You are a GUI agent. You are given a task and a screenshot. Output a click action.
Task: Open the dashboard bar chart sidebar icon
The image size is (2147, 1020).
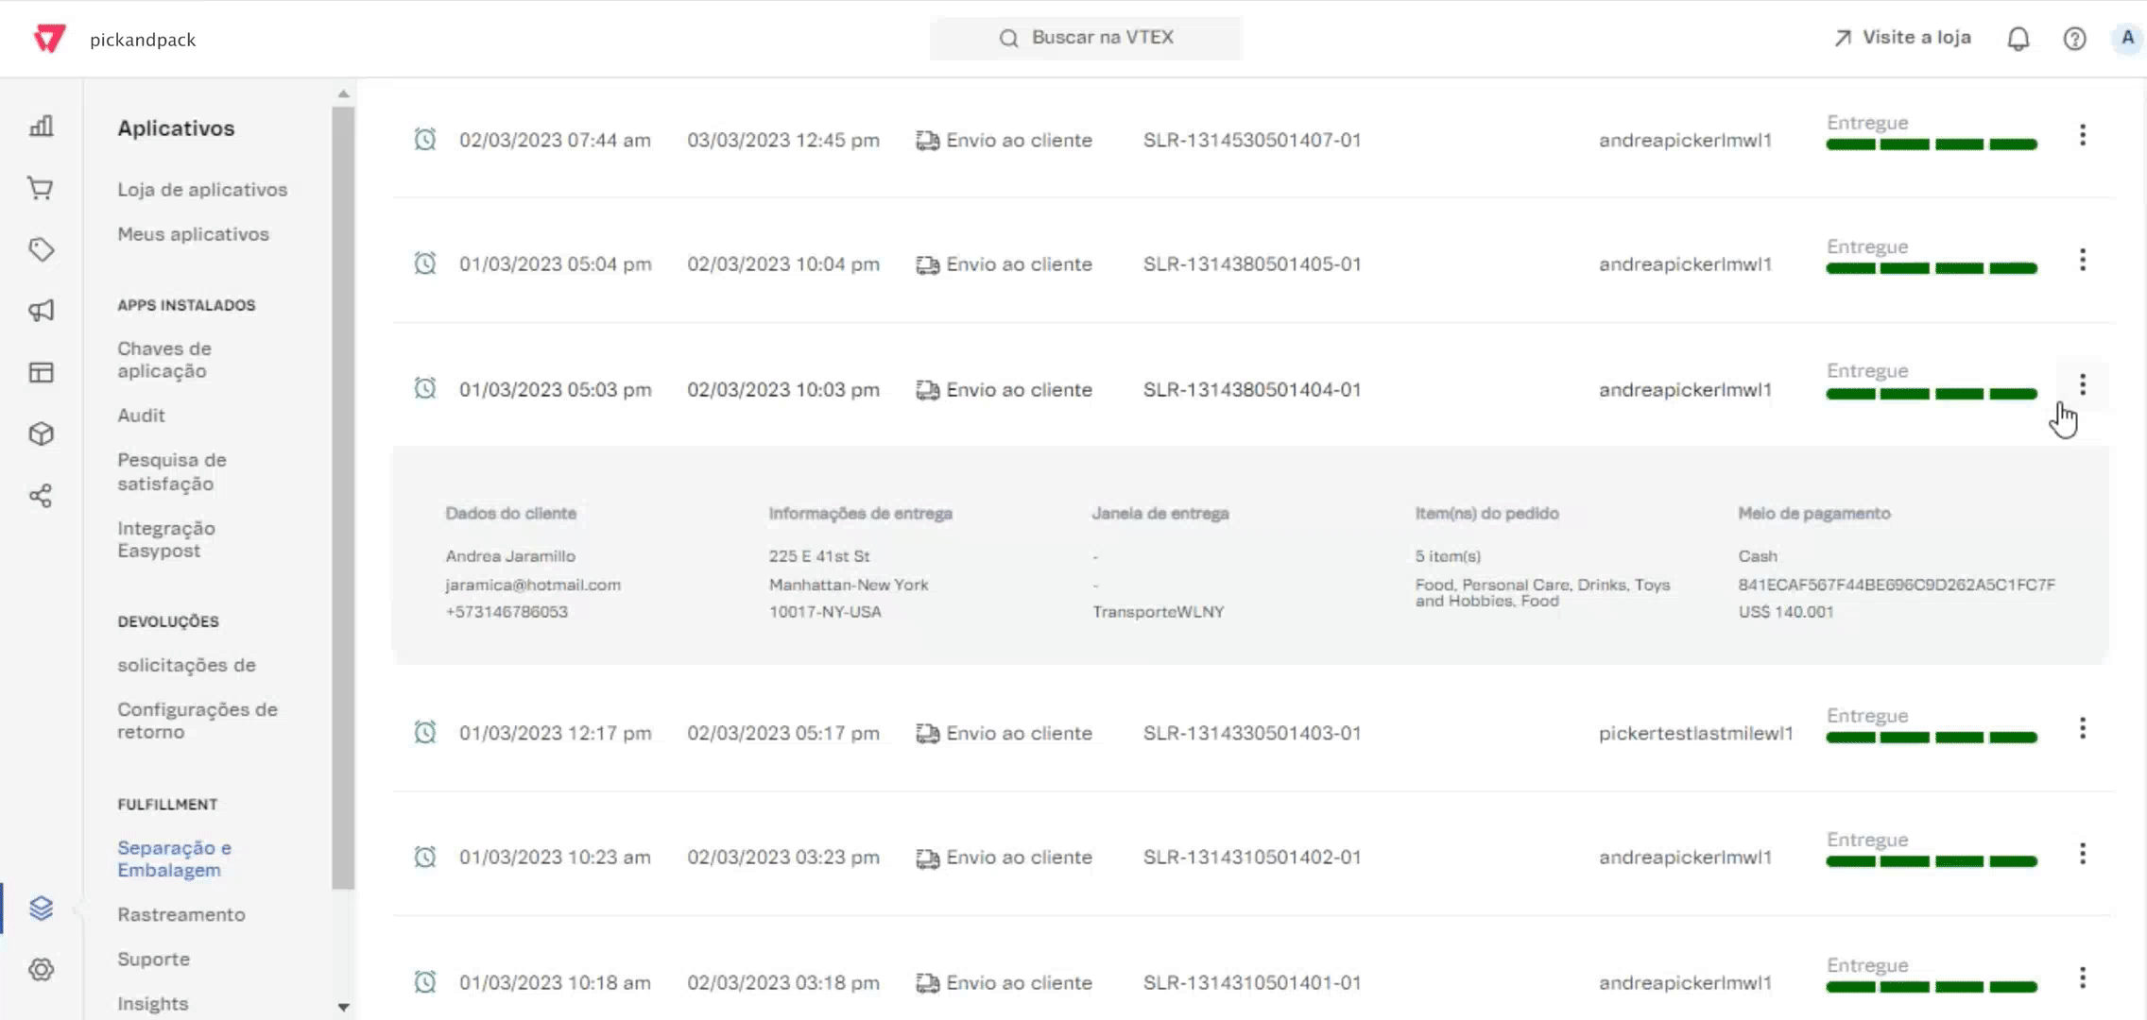[x=41, y=127]
